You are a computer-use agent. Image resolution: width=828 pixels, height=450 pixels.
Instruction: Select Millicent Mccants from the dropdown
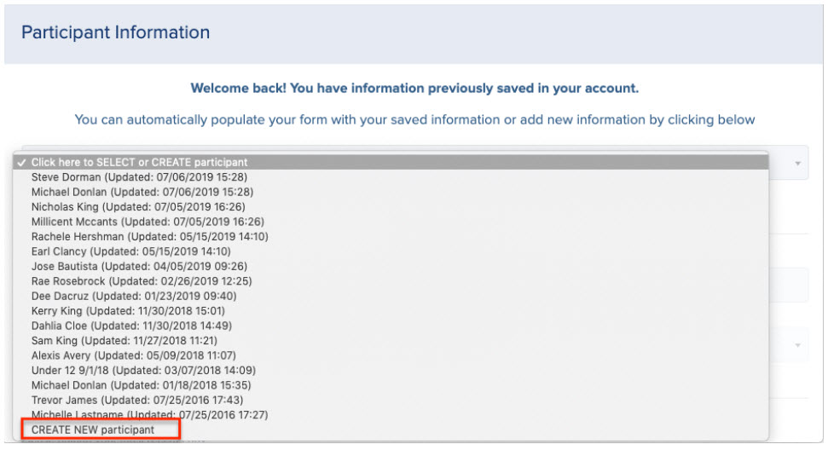click(391, 222)
